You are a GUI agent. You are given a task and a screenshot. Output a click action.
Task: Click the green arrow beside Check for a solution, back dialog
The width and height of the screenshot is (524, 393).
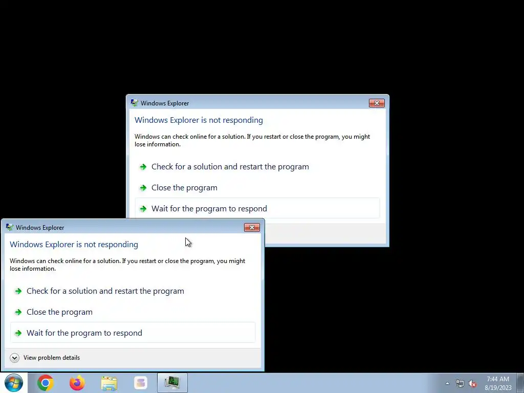coord(143,167)
